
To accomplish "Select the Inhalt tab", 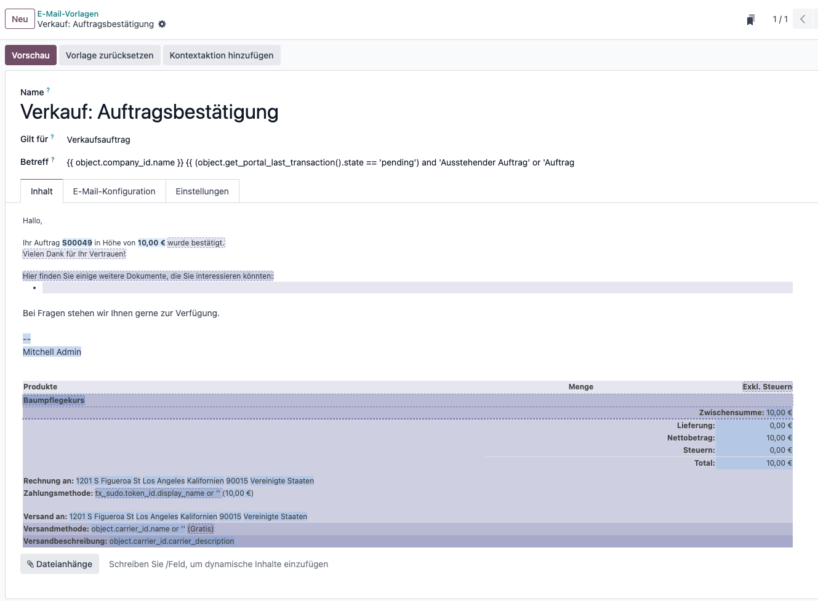I will 41,191.
